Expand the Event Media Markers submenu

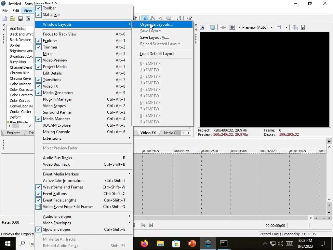click(84, 174)
